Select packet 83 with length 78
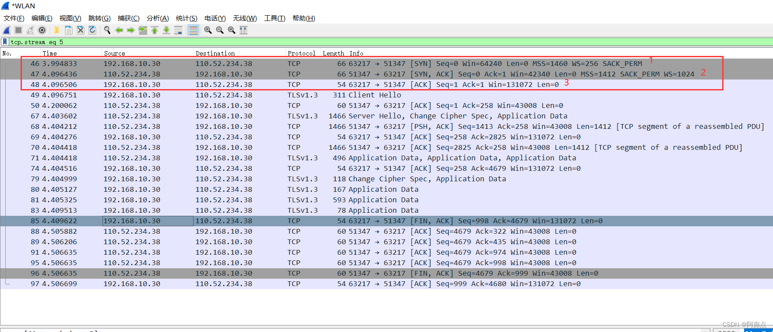Image resolution: width=773 pixels, height=332 pixels. tap(386, 211)
